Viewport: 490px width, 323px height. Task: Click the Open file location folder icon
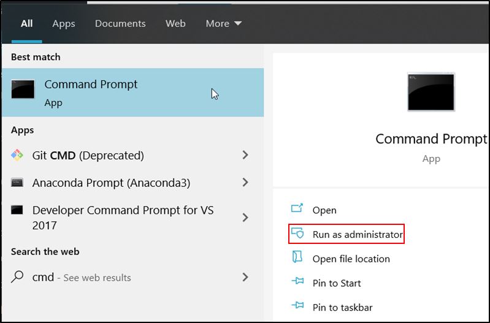coord(297,257)
